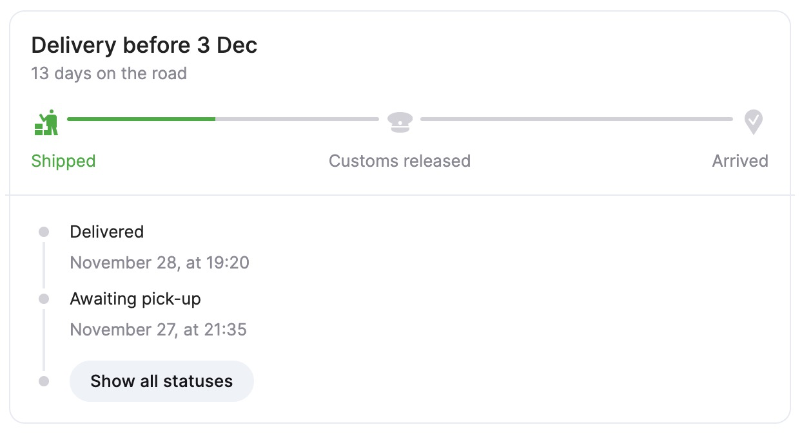Expand the list with Show all statuses
Image resolution: width=802 pixels, height=434 pixels.
point(161,381)
